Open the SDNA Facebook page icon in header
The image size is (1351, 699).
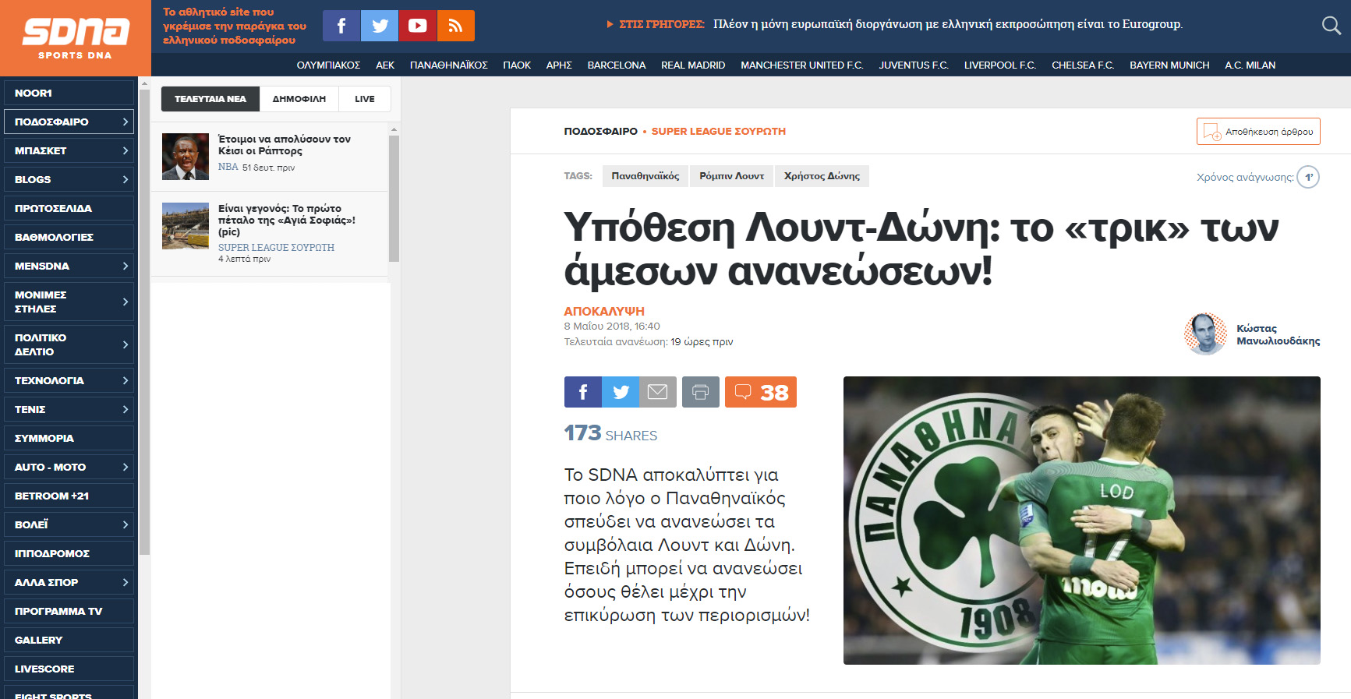tap(341, 26)
